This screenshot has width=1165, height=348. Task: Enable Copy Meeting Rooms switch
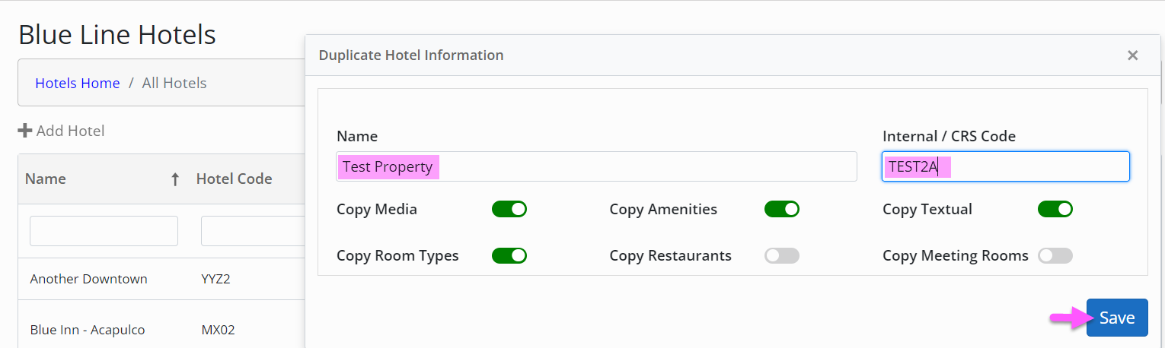[1055, 255]
